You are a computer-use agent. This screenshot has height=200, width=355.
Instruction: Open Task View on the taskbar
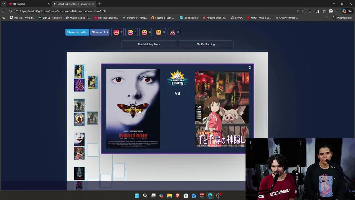pyautogui.click(x=153, y=196)
